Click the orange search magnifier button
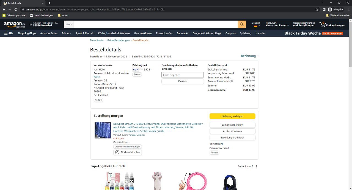Screen dimensions: 352x190 coord(242,24)
